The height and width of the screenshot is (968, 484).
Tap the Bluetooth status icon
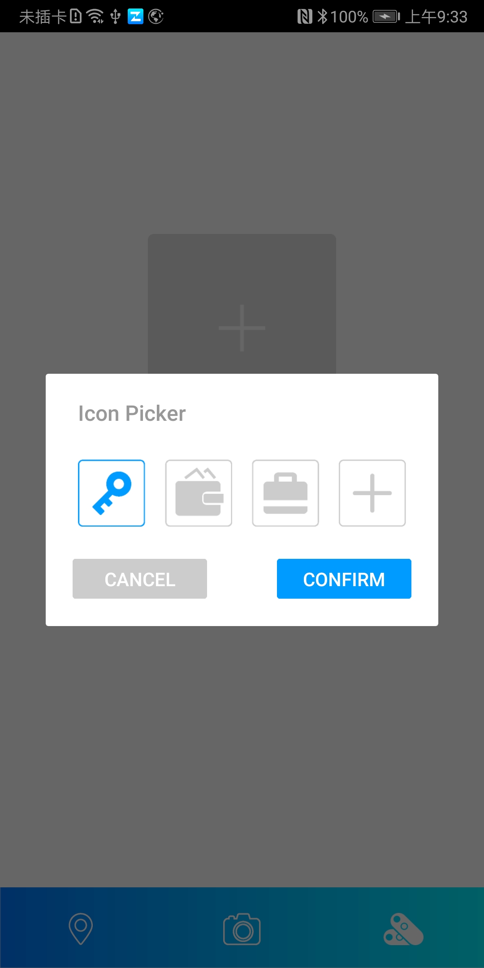[x=322, y=17]
